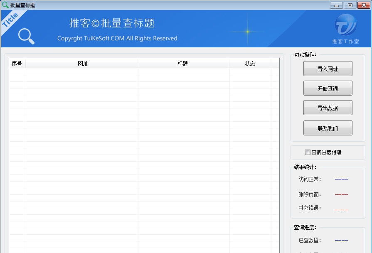372x253 pixels.
Task: Click the 序号 column header
Action: click(x=17, y=64)
